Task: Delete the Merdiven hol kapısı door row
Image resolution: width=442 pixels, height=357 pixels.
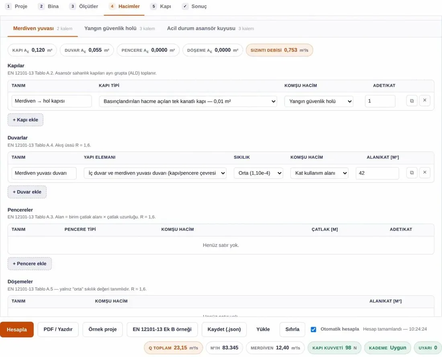Action: (x=425, y=101)
